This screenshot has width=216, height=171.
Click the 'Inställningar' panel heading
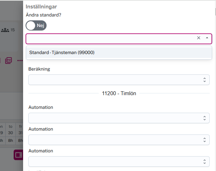point(41,7)
